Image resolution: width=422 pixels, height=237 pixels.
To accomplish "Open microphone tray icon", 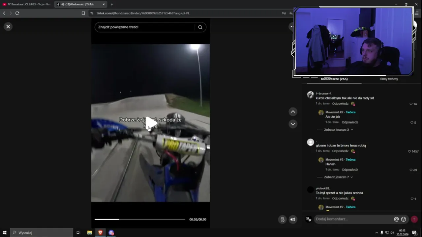I will pyautogui.click(x=382, y=233).
